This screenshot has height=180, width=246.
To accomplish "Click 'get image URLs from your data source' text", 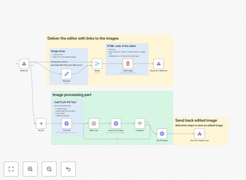I will (x=66, y=65).
